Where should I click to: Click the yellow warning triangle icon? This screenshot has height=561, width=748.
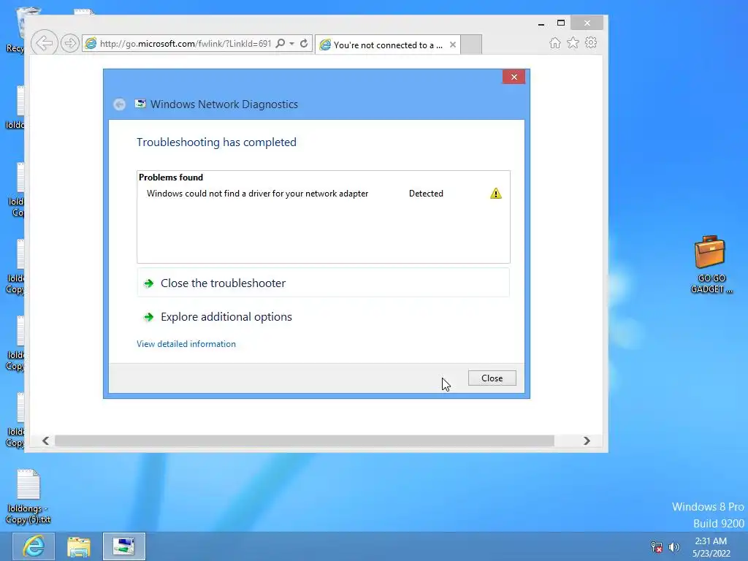pos(496,193)
